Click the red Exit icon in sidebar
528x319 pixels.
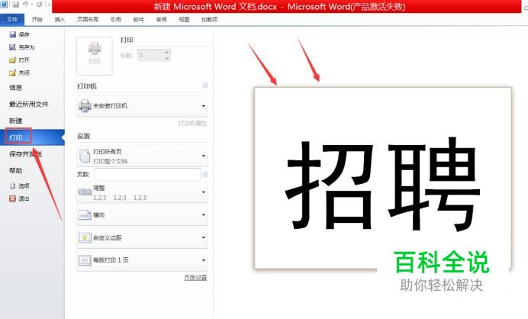click(x=13, y=198)
